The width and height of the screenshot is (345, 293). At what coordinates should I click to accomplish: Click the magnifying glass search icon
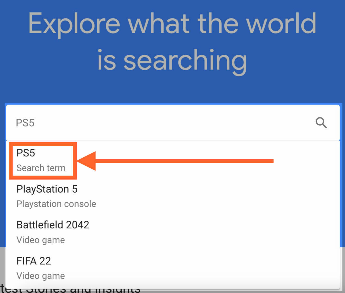(x=321, y=123)
